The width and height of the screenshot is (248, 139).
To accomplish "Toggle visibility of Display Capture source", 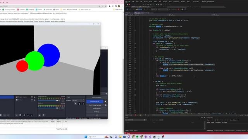I will [x=32, y=97].
